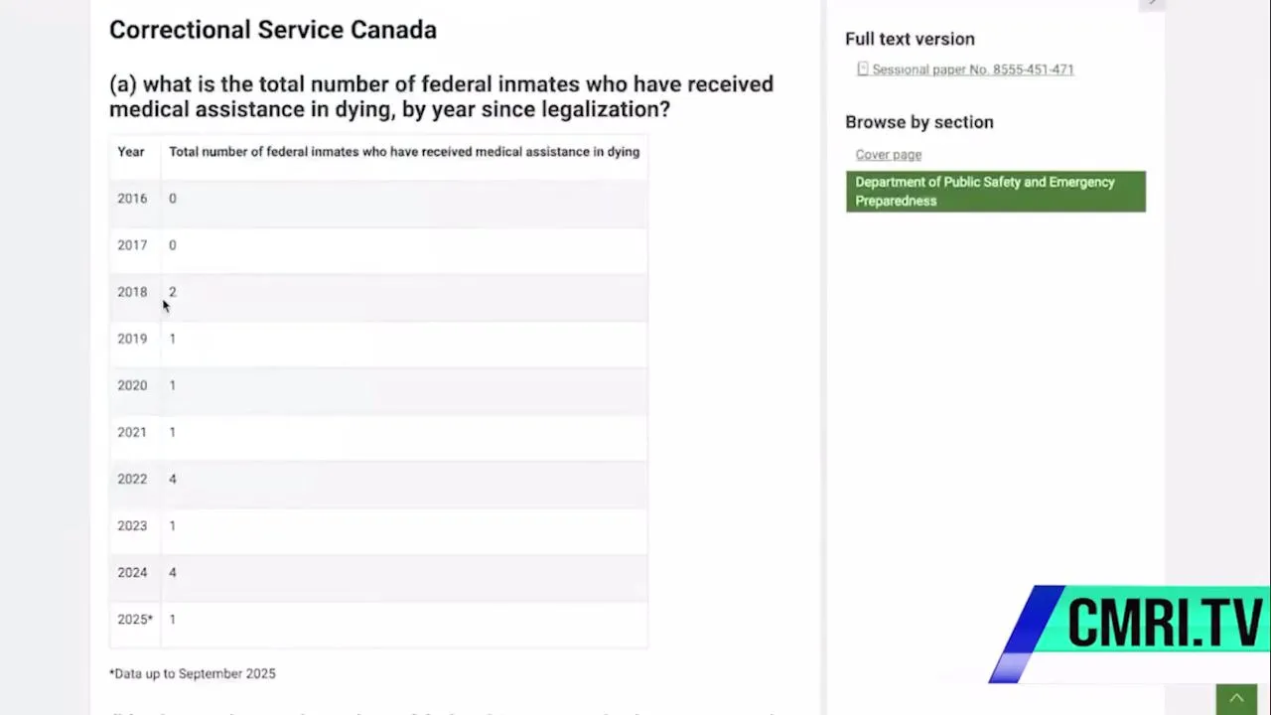Click the Full text version heading
The height and width of the screenshot is (715, 1271).
pos(910,39)
